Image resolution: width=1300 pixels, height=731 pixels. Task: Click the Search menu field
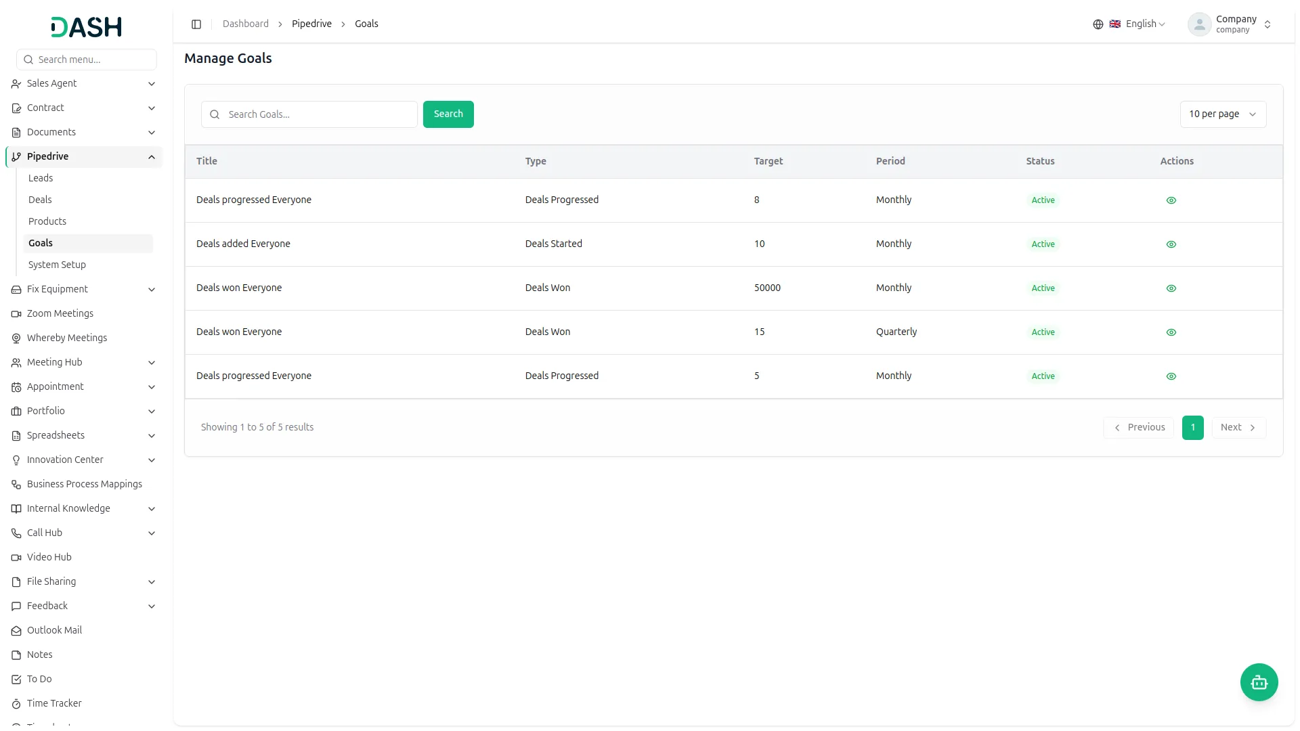(87, 60)
